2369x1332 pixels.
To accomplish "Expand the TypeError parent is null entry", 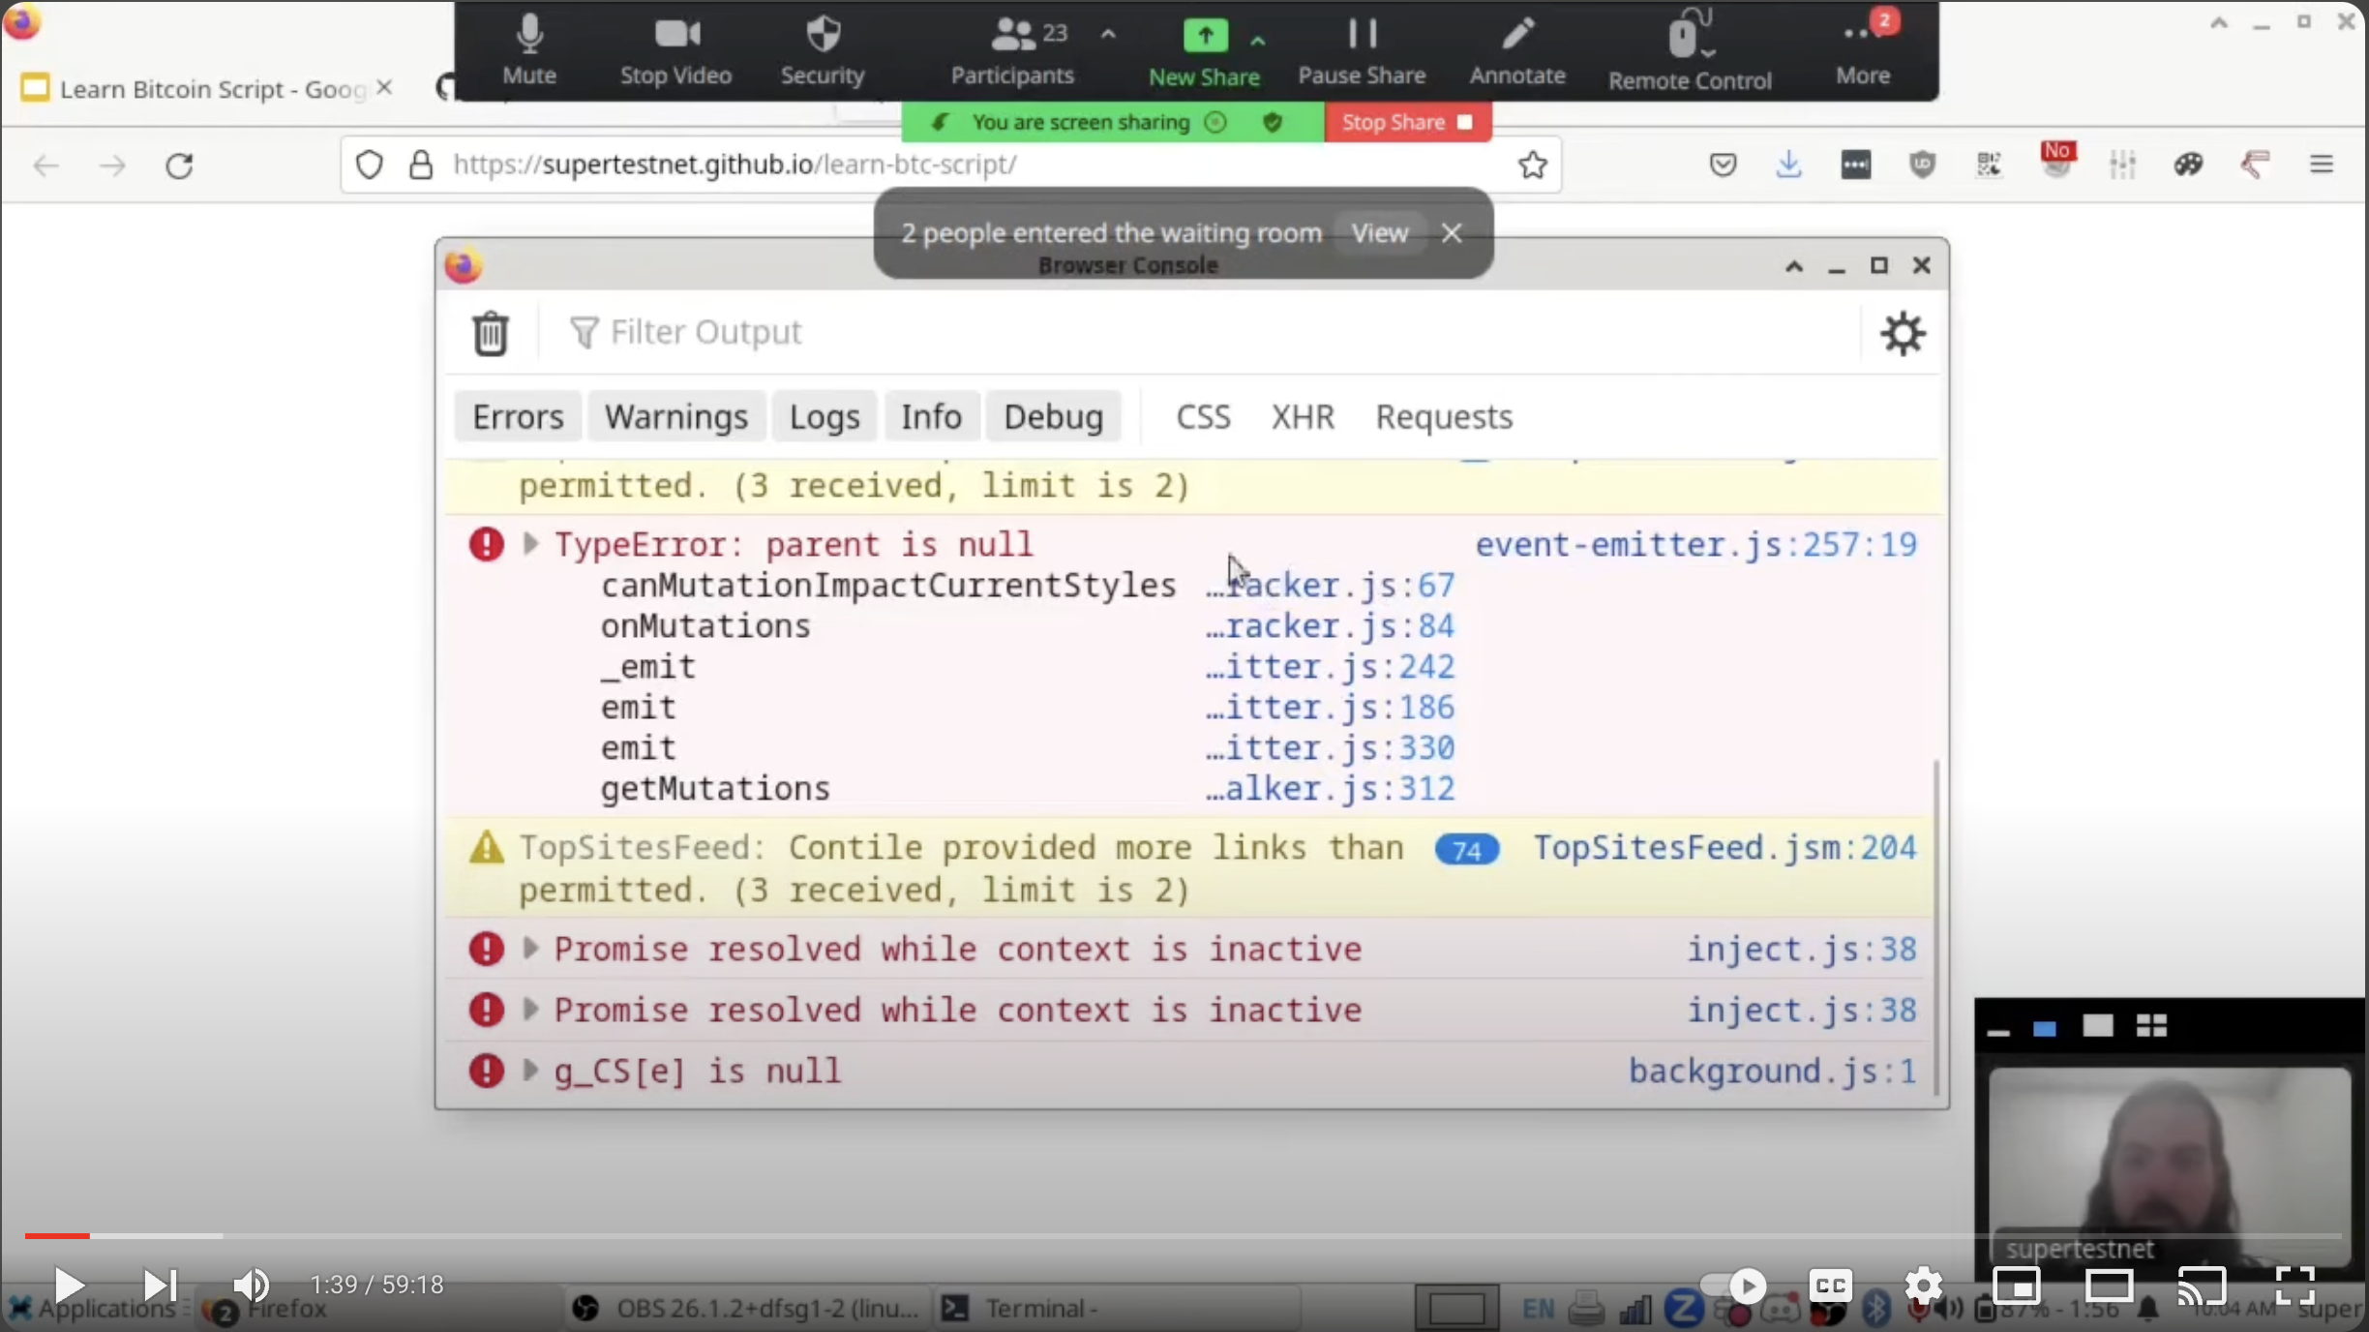I will click(530, 544).
